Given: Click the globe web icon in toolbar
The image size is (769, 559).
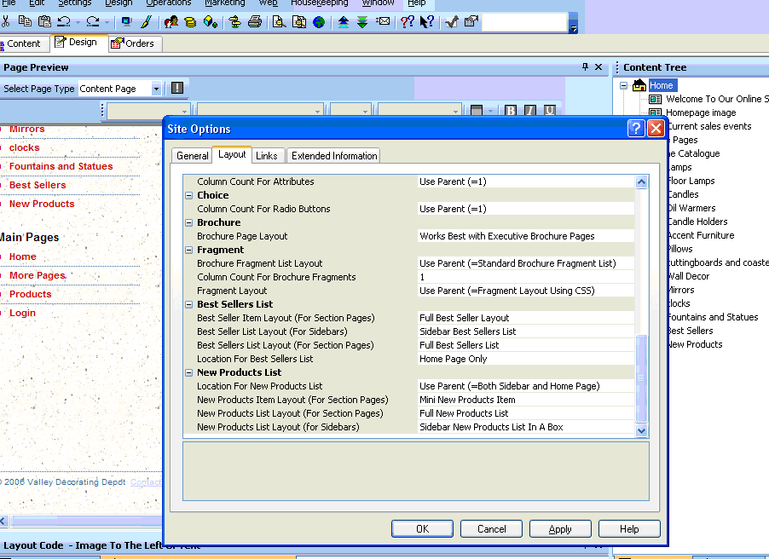Looking at the screenshot, I should 319,22.
